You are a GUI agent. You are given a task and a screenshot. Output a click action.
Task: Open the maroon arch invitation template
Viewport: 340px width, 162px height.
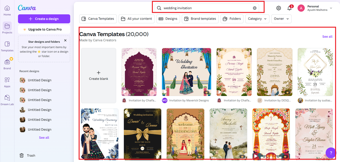pyautogui.click(x=139, y=72)
